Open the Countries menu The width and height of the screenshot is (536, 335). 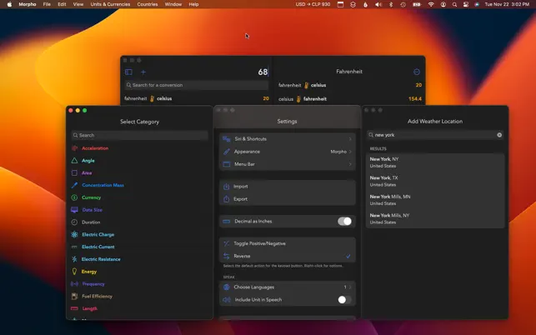(x=148, y=4)
